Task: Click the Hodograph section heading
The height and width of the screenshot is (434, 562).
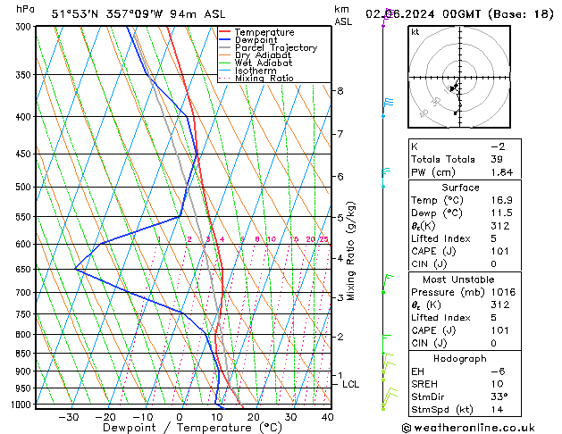Action: [460, 359]
